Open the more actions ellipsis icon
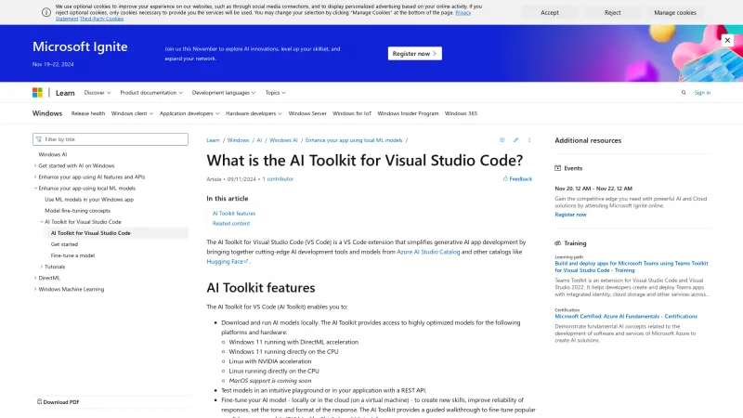The height and width of the screenshot is (418, 743). (529, 140)
